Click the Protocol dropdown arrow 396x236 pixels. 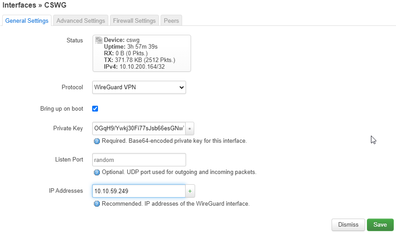[181, 87]
